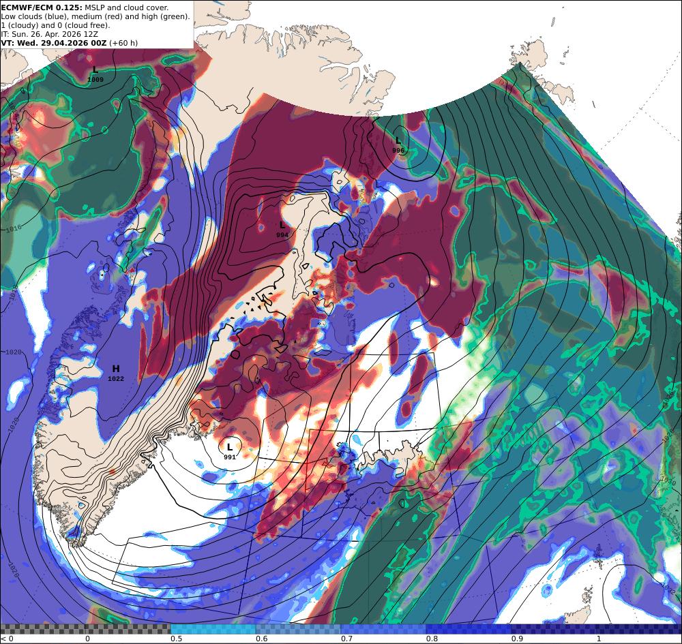Click the low pressure marker labeled 1009
Image resolution: width=682 pixels, height=644 pixels.
click(95, 74)
